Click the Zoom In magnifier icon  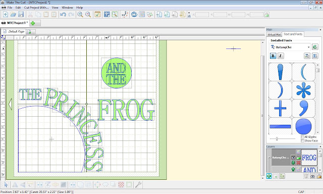coord(80,15)
